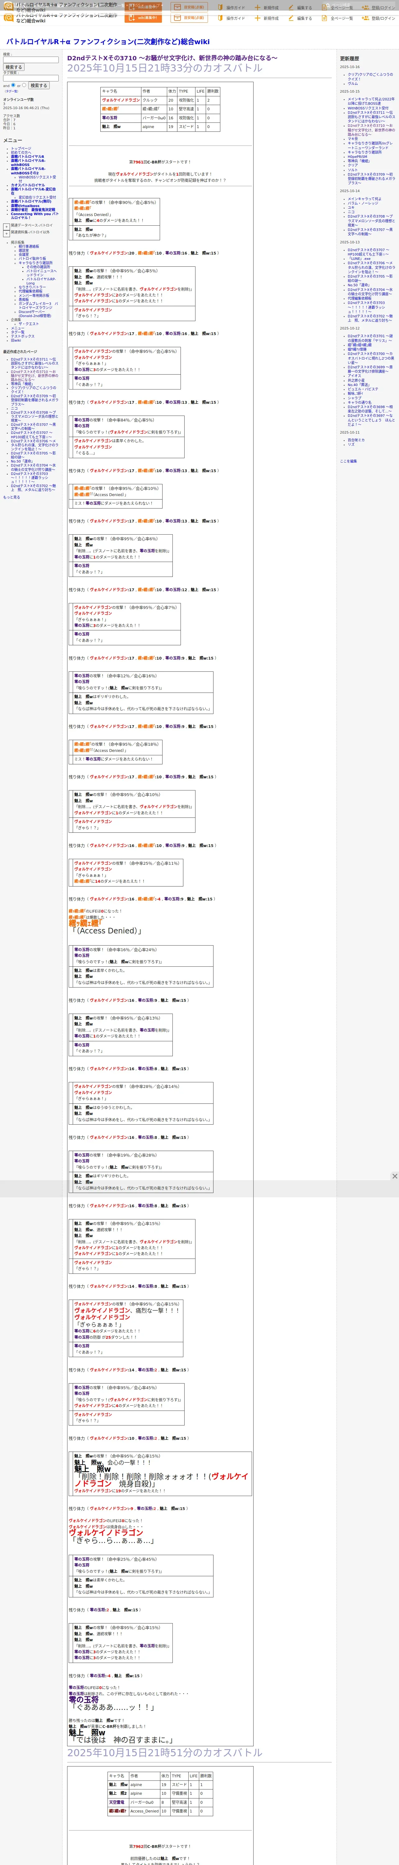399x1865 pixels.
Task: Click the タグ検索 input field
Action: coord(30,78)
